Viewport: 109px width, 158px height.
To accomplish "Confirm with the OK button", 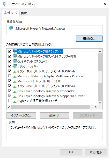I will [x=71, y=152].
